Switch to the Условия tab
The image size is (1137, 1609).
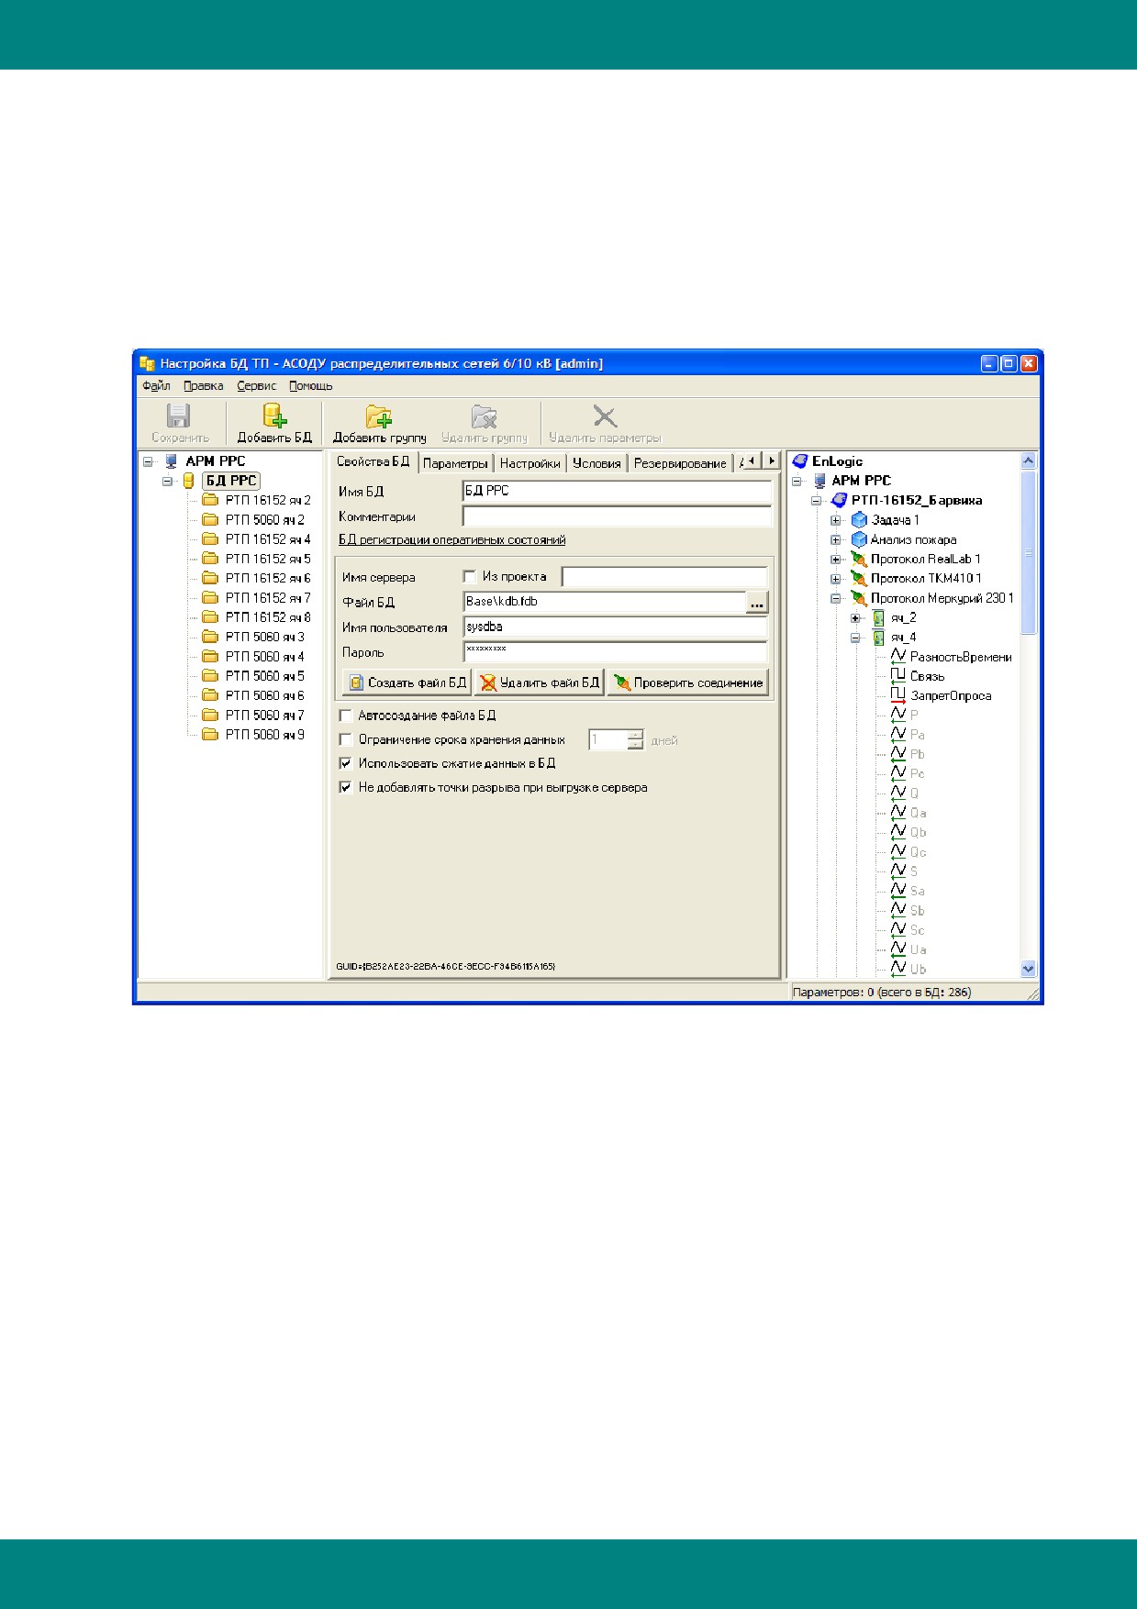click(x=596, y=463)
